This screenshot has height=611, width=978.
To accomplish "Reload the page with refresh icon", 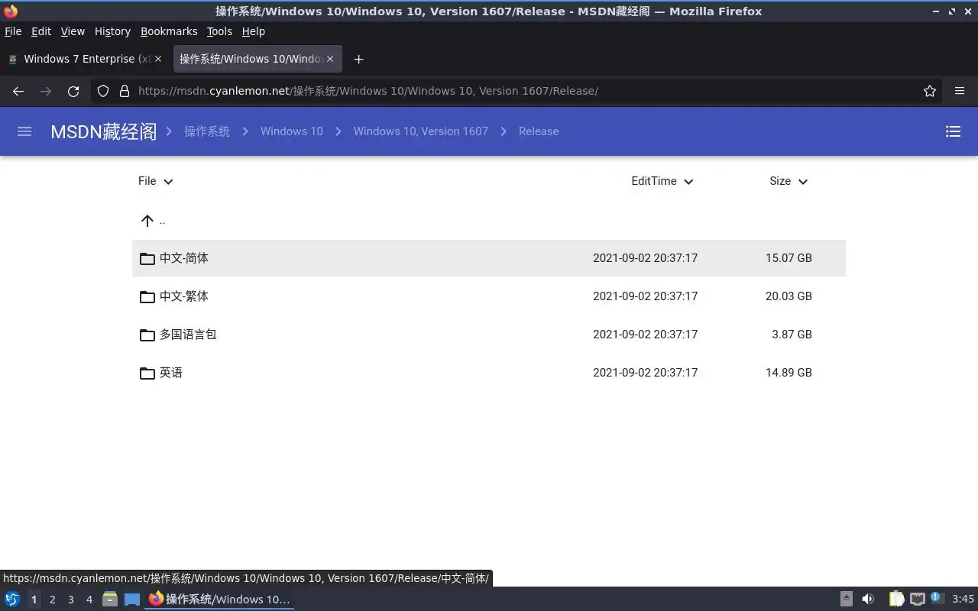I will [73, 91].
